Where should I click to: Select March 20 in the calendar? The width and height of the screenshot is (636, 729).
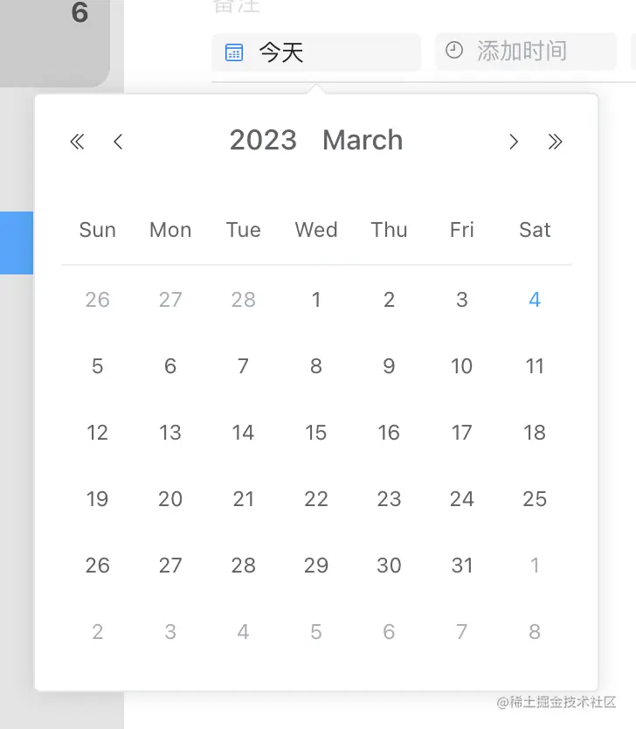tap(170, 499)
